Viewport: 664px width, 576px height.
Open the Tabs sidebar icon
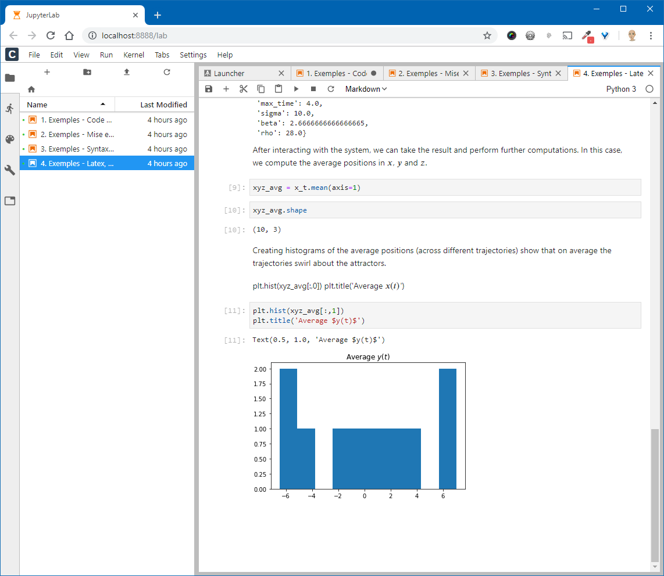click(10, 201)
